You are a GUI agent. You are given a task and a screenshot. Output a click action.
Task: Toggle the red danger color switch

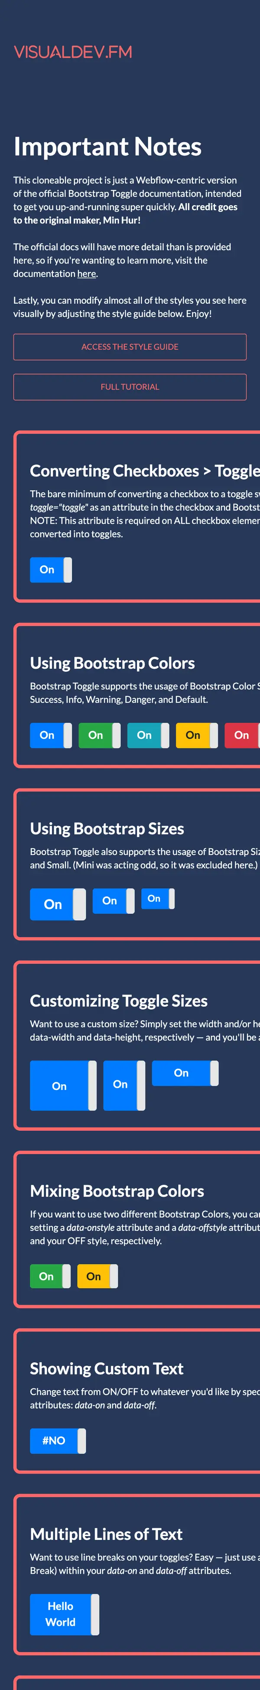click(x=242, y=735)
